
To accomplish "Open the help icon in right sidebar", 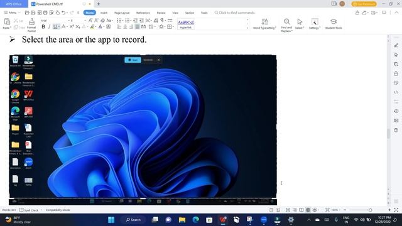I will click(396, 130).
